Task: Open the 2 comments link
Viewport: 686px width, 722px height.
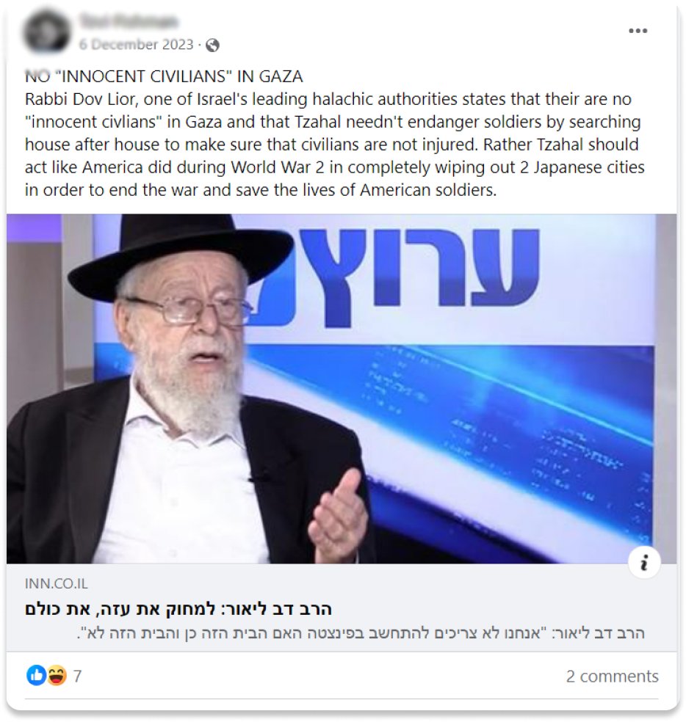Action: [x=613, y=676]
